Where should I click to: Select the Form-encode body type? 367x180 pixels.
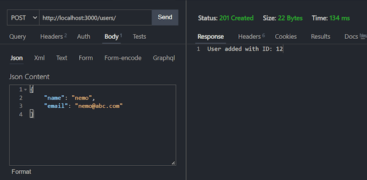(x=123, y=58)
